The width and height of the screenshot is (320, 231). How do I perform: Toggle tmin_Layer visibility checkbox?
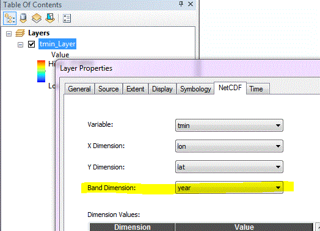click(x=31, y=44)
